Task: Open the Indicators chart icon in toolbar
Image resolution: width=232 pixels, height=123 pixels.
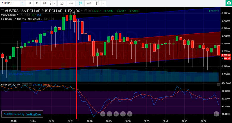Action: 62,3
